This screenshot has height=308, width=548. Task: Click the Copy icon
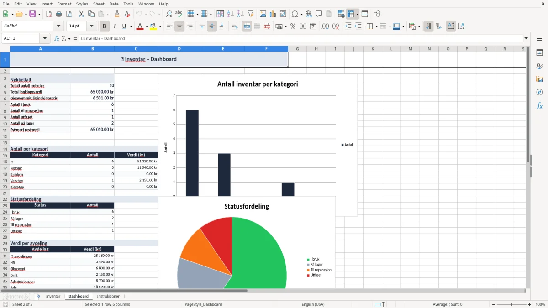pos(91,14)
